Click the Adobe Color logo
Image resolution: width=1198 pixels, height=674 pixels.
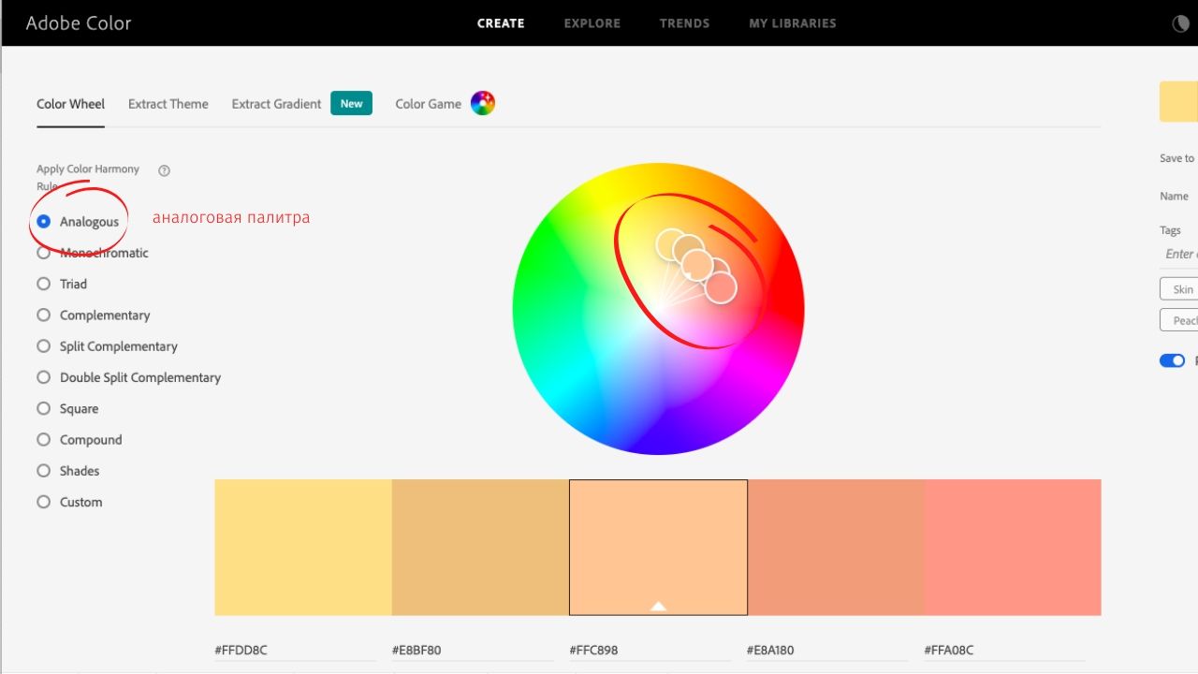point(79,23)
